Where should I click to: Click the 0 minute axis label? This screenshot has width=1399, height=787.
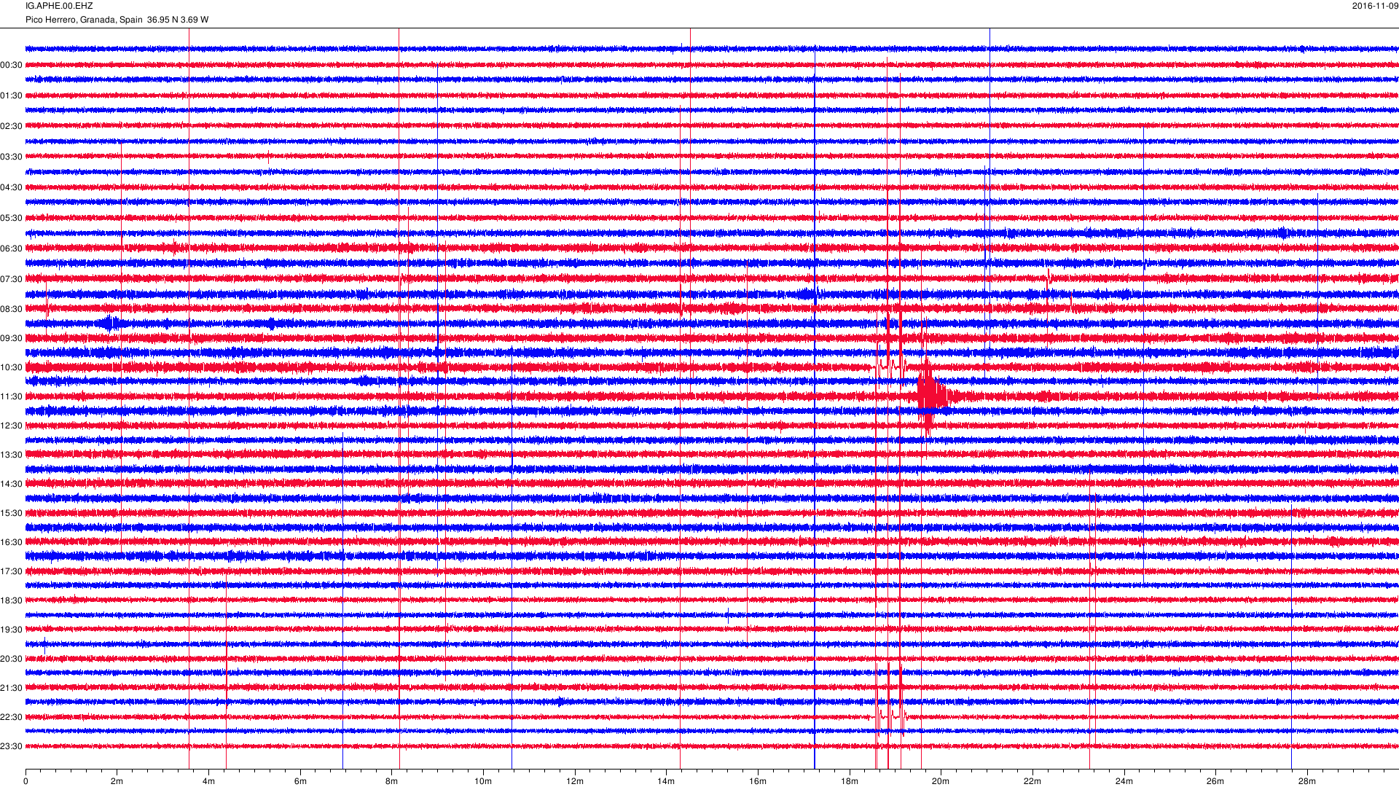click(26, 781)
